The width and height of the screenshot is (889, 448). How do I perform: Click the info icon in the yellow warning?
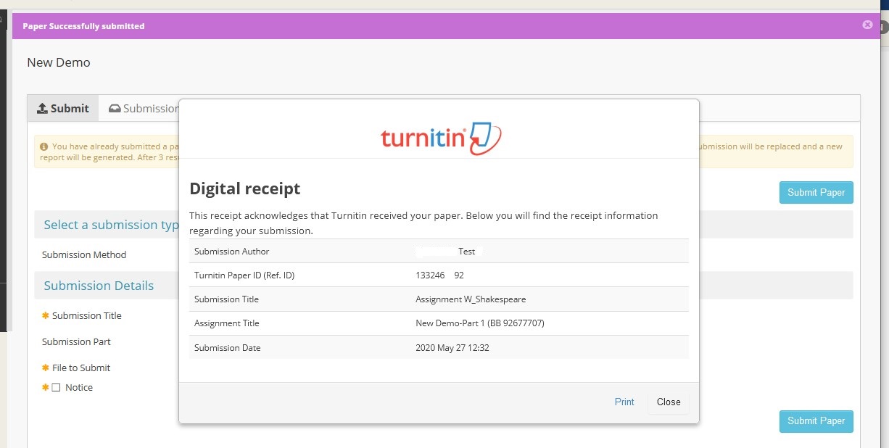click(44, 146)
